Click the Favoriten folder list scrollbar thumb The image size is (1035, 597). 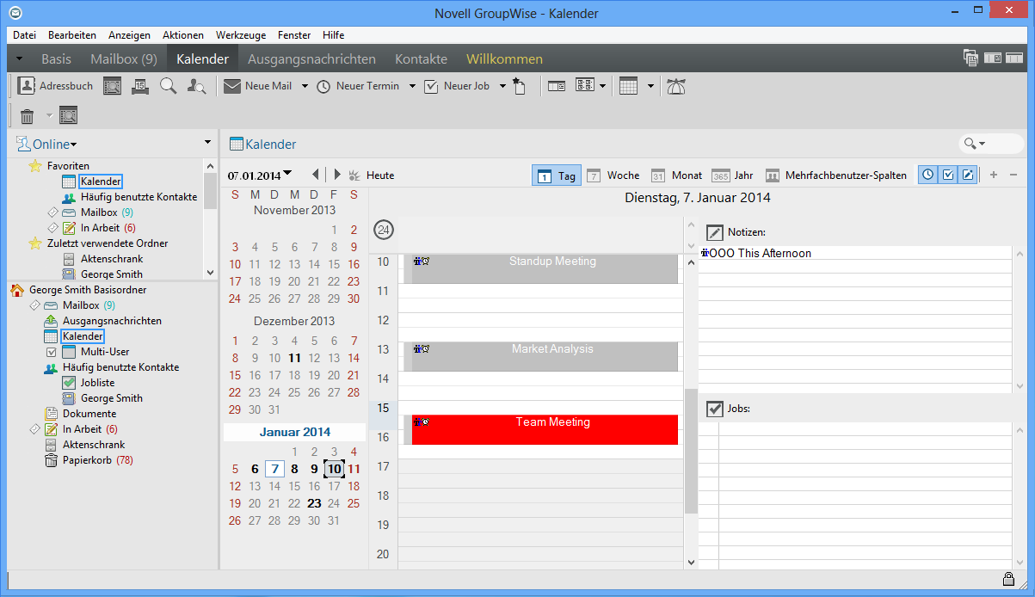(210, 190)
